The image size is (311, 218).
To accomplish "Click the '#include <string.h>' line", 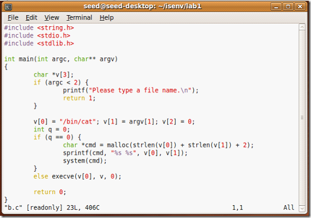I will pos(39,27).
